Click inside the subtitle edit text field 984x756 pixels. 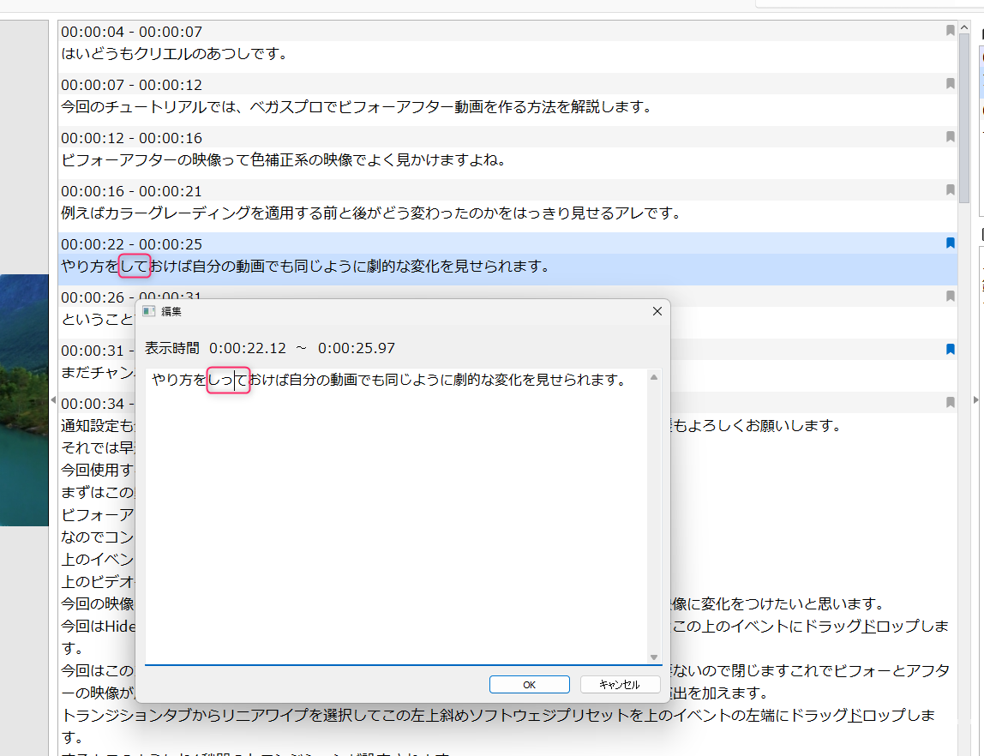coord(394,514)
